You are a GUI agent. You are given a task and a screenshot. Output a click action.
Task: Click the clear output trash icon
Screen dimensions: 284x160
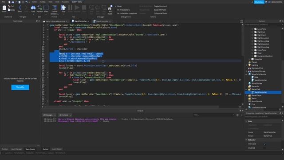[237, 115]
